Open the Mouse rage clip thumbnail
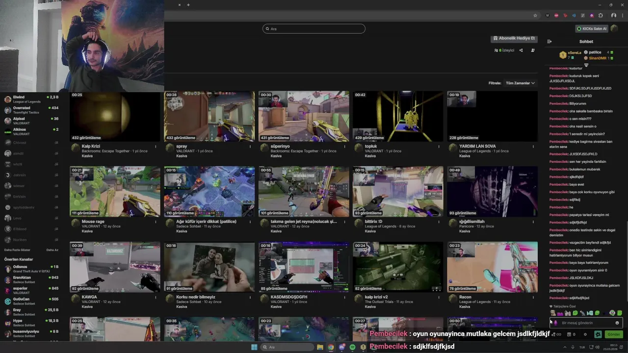The height and width of the screenshot is (353, 628). (x=115, y=192)
